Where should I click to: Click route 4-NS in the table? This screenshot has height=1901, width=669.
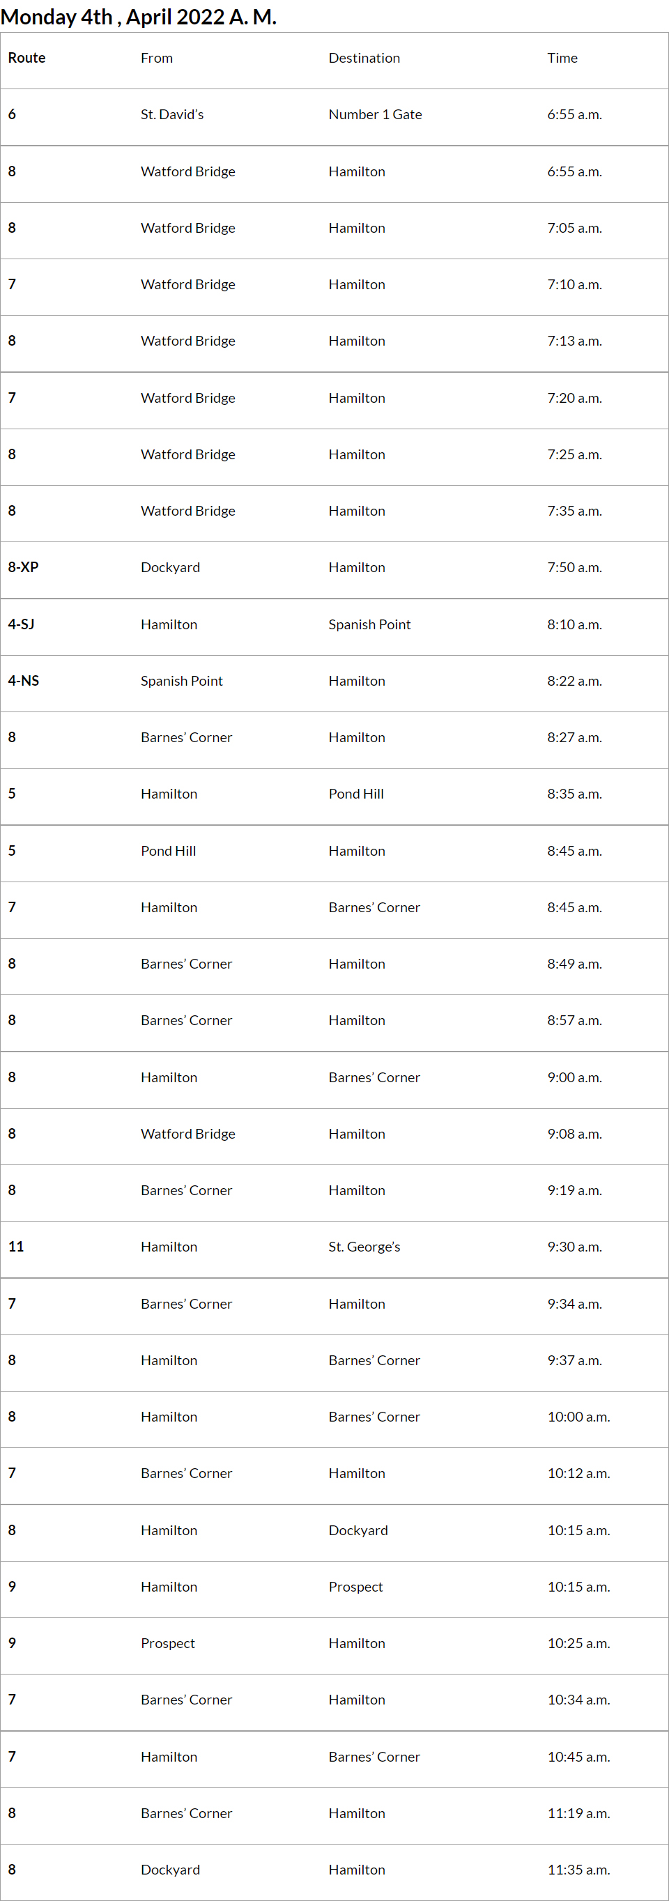pos(24,680)
